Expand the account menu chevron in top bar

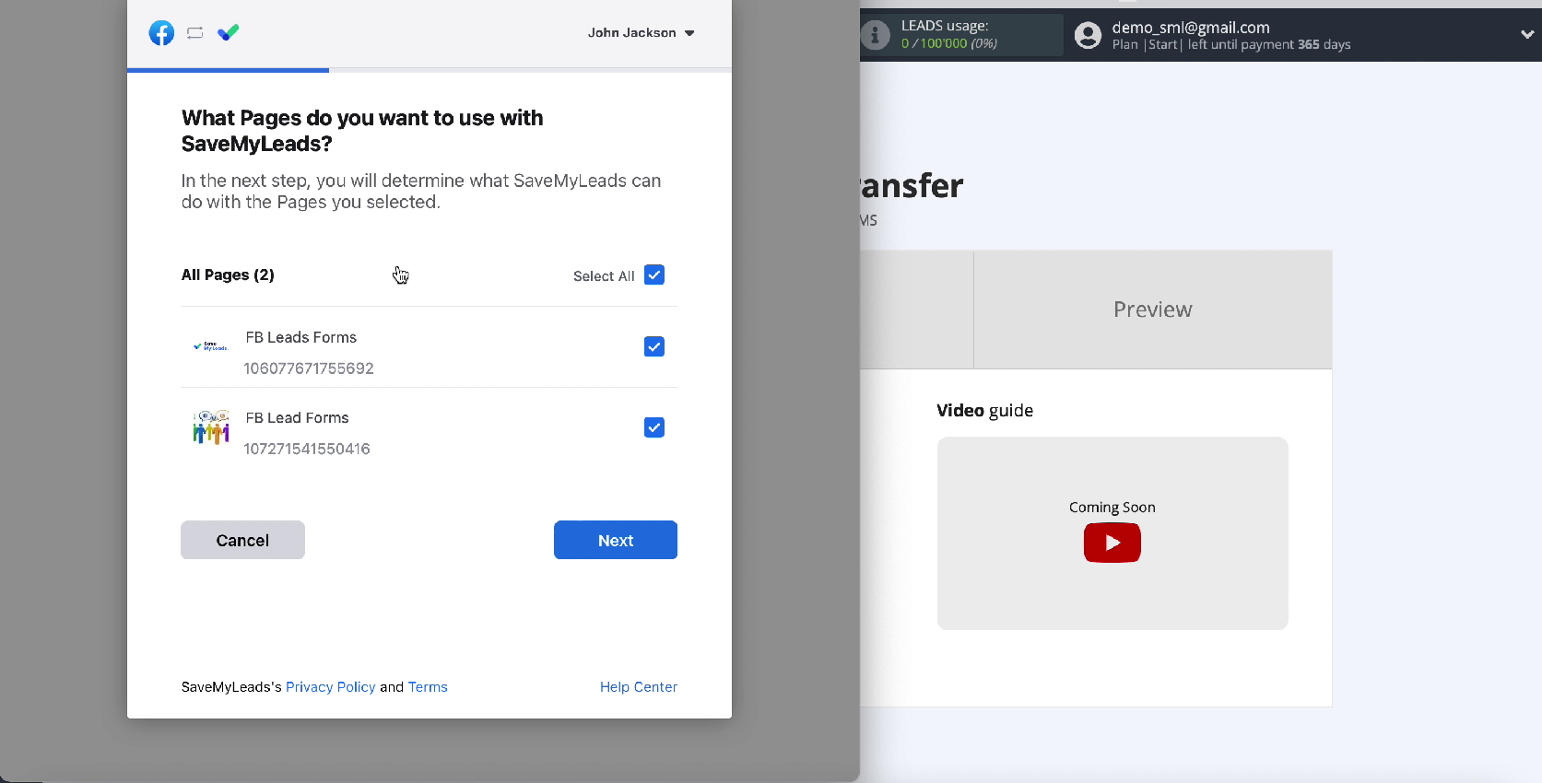pos(1527,34)
